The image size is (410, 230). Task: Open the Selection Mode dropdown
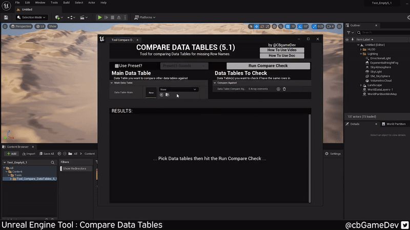click(31, 17)
